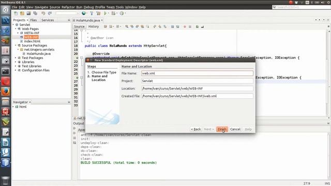Click the globe browser icon in toolbar
The image size is (331, 186).
point(84,13)
